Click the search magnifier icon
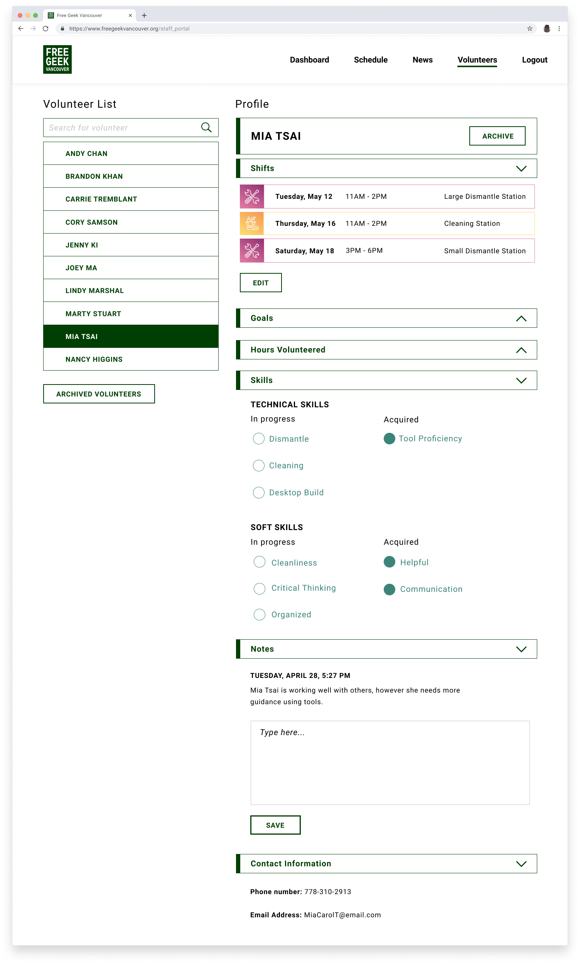The height and width of the screenshot is (964, 580). 206,127
